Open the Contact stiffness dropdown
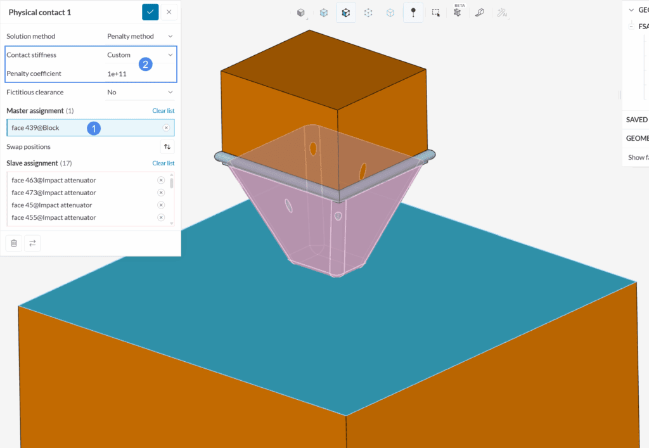This screenshot has width=649, height=448. coord(139,55)
